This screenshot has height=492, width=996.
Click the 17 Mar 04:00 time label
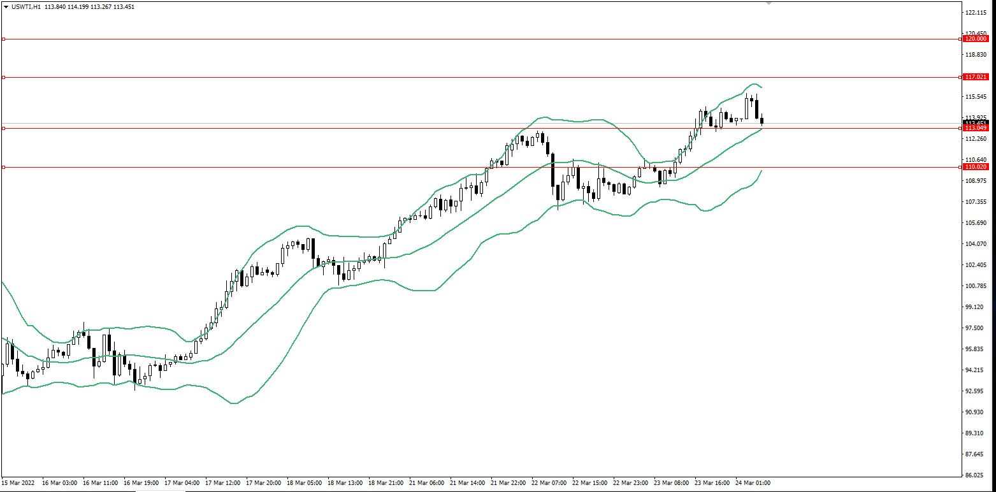click(x=182, y=483)
